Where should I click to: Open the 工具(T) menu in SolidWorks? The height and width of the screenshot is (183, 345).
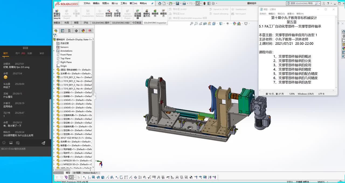(x=124, y=4)
